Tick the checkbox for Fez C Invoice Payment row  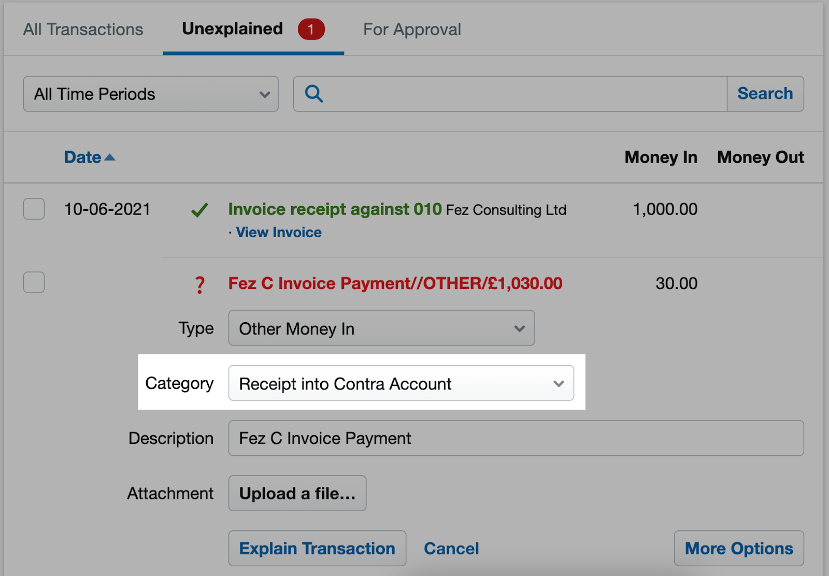click(34, 282)
